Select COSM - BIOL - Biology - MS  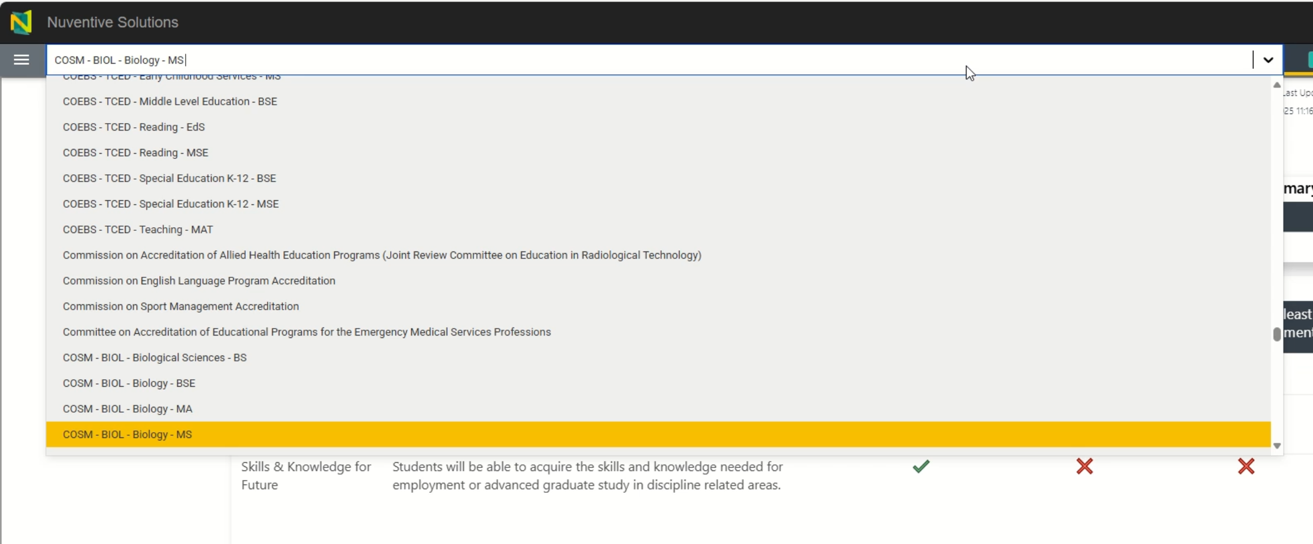[658, 434]
